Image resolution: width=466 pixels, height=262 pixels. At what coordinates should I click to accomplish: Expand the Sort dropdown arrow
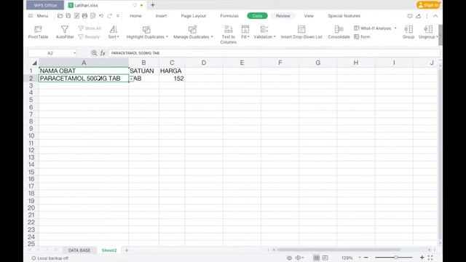coord(118,37)
